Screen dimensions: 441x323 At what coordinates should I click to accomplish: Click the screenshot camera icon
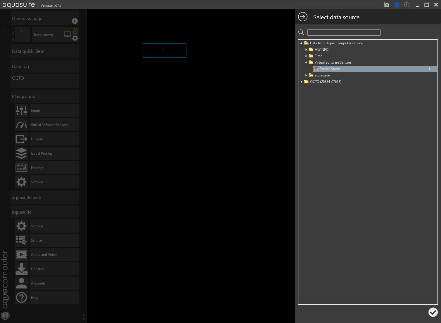(x=386, y=5)
